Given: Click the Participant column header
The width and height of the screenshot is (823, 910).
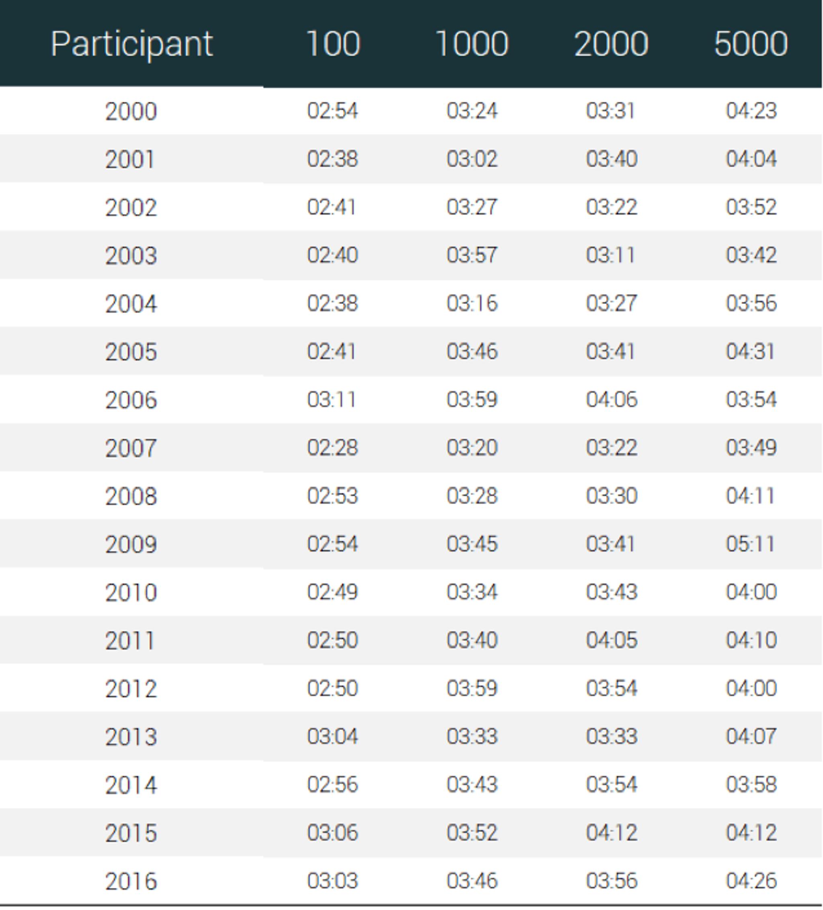Looking at the screenshot, I should [x=131, y=44].
